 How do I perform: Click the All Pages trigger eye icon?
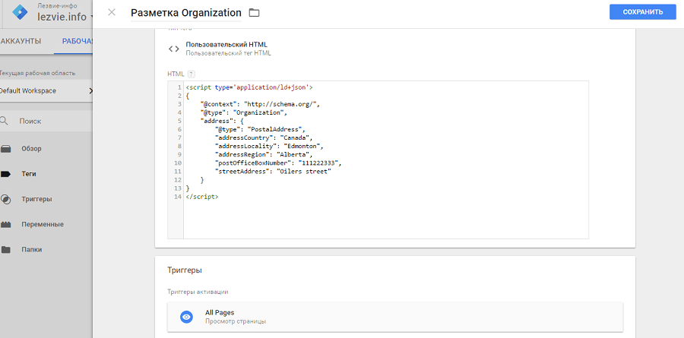click(186, 317)
